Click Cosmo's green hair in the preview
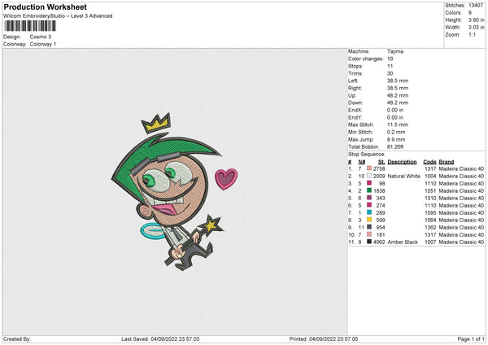This screenshot has height=345, width=488. click(134, 155)
